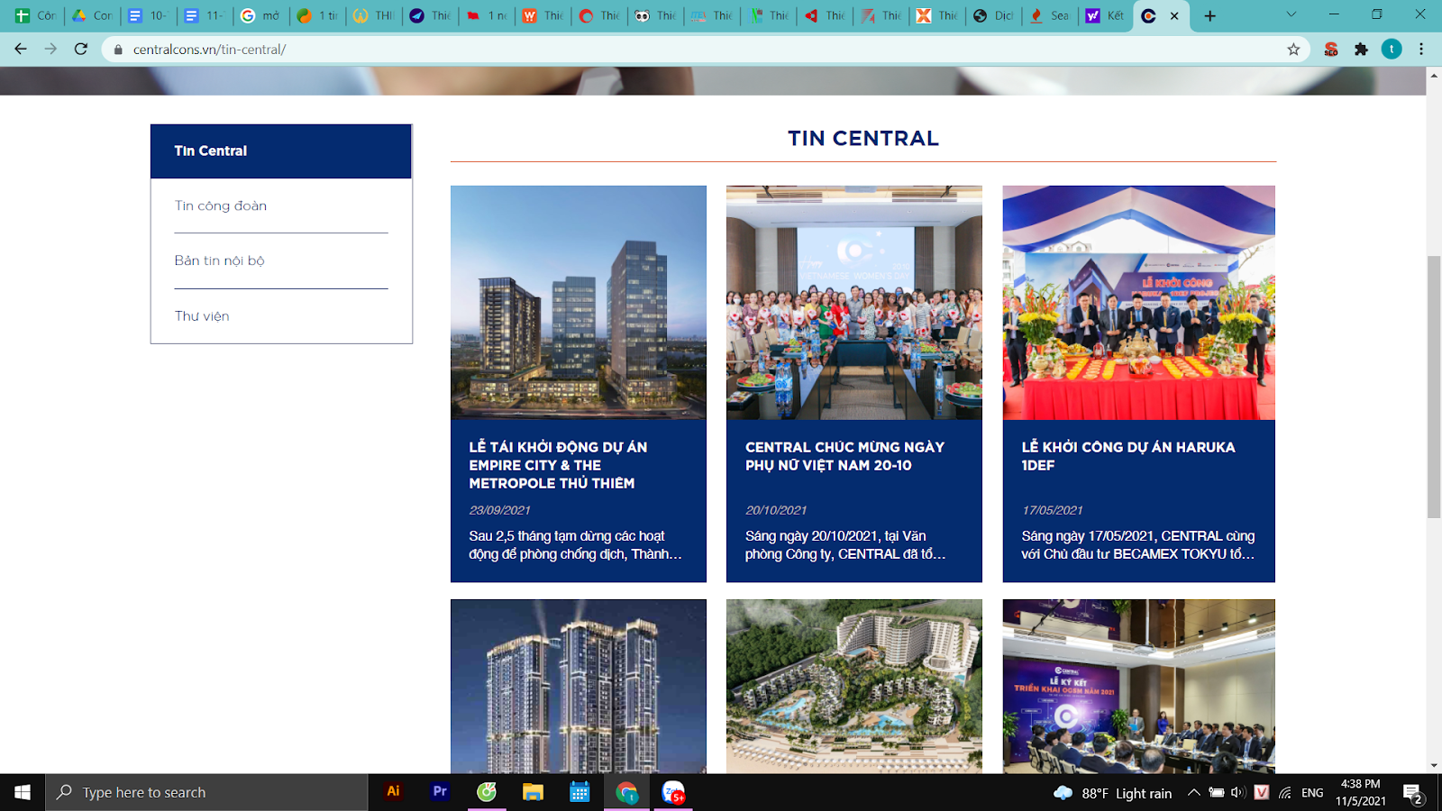Switch to the '10-' Google Docs tab
The width and height of the screenshot is (1442, 811).
(x=149, y=15)
